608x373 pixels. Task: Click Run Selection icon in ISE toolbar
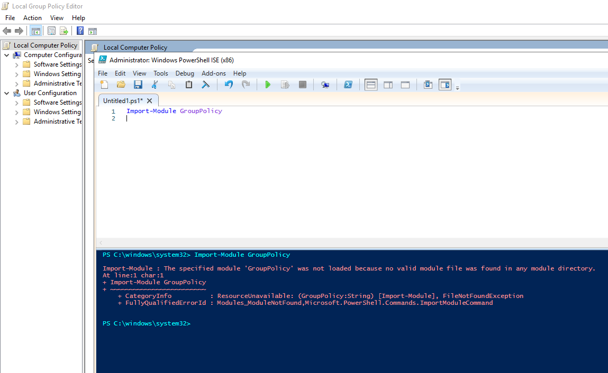tap(285, 85)
